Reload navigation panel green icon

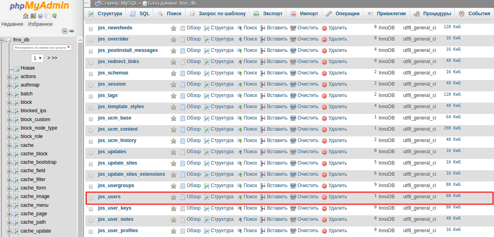point(54,16)
